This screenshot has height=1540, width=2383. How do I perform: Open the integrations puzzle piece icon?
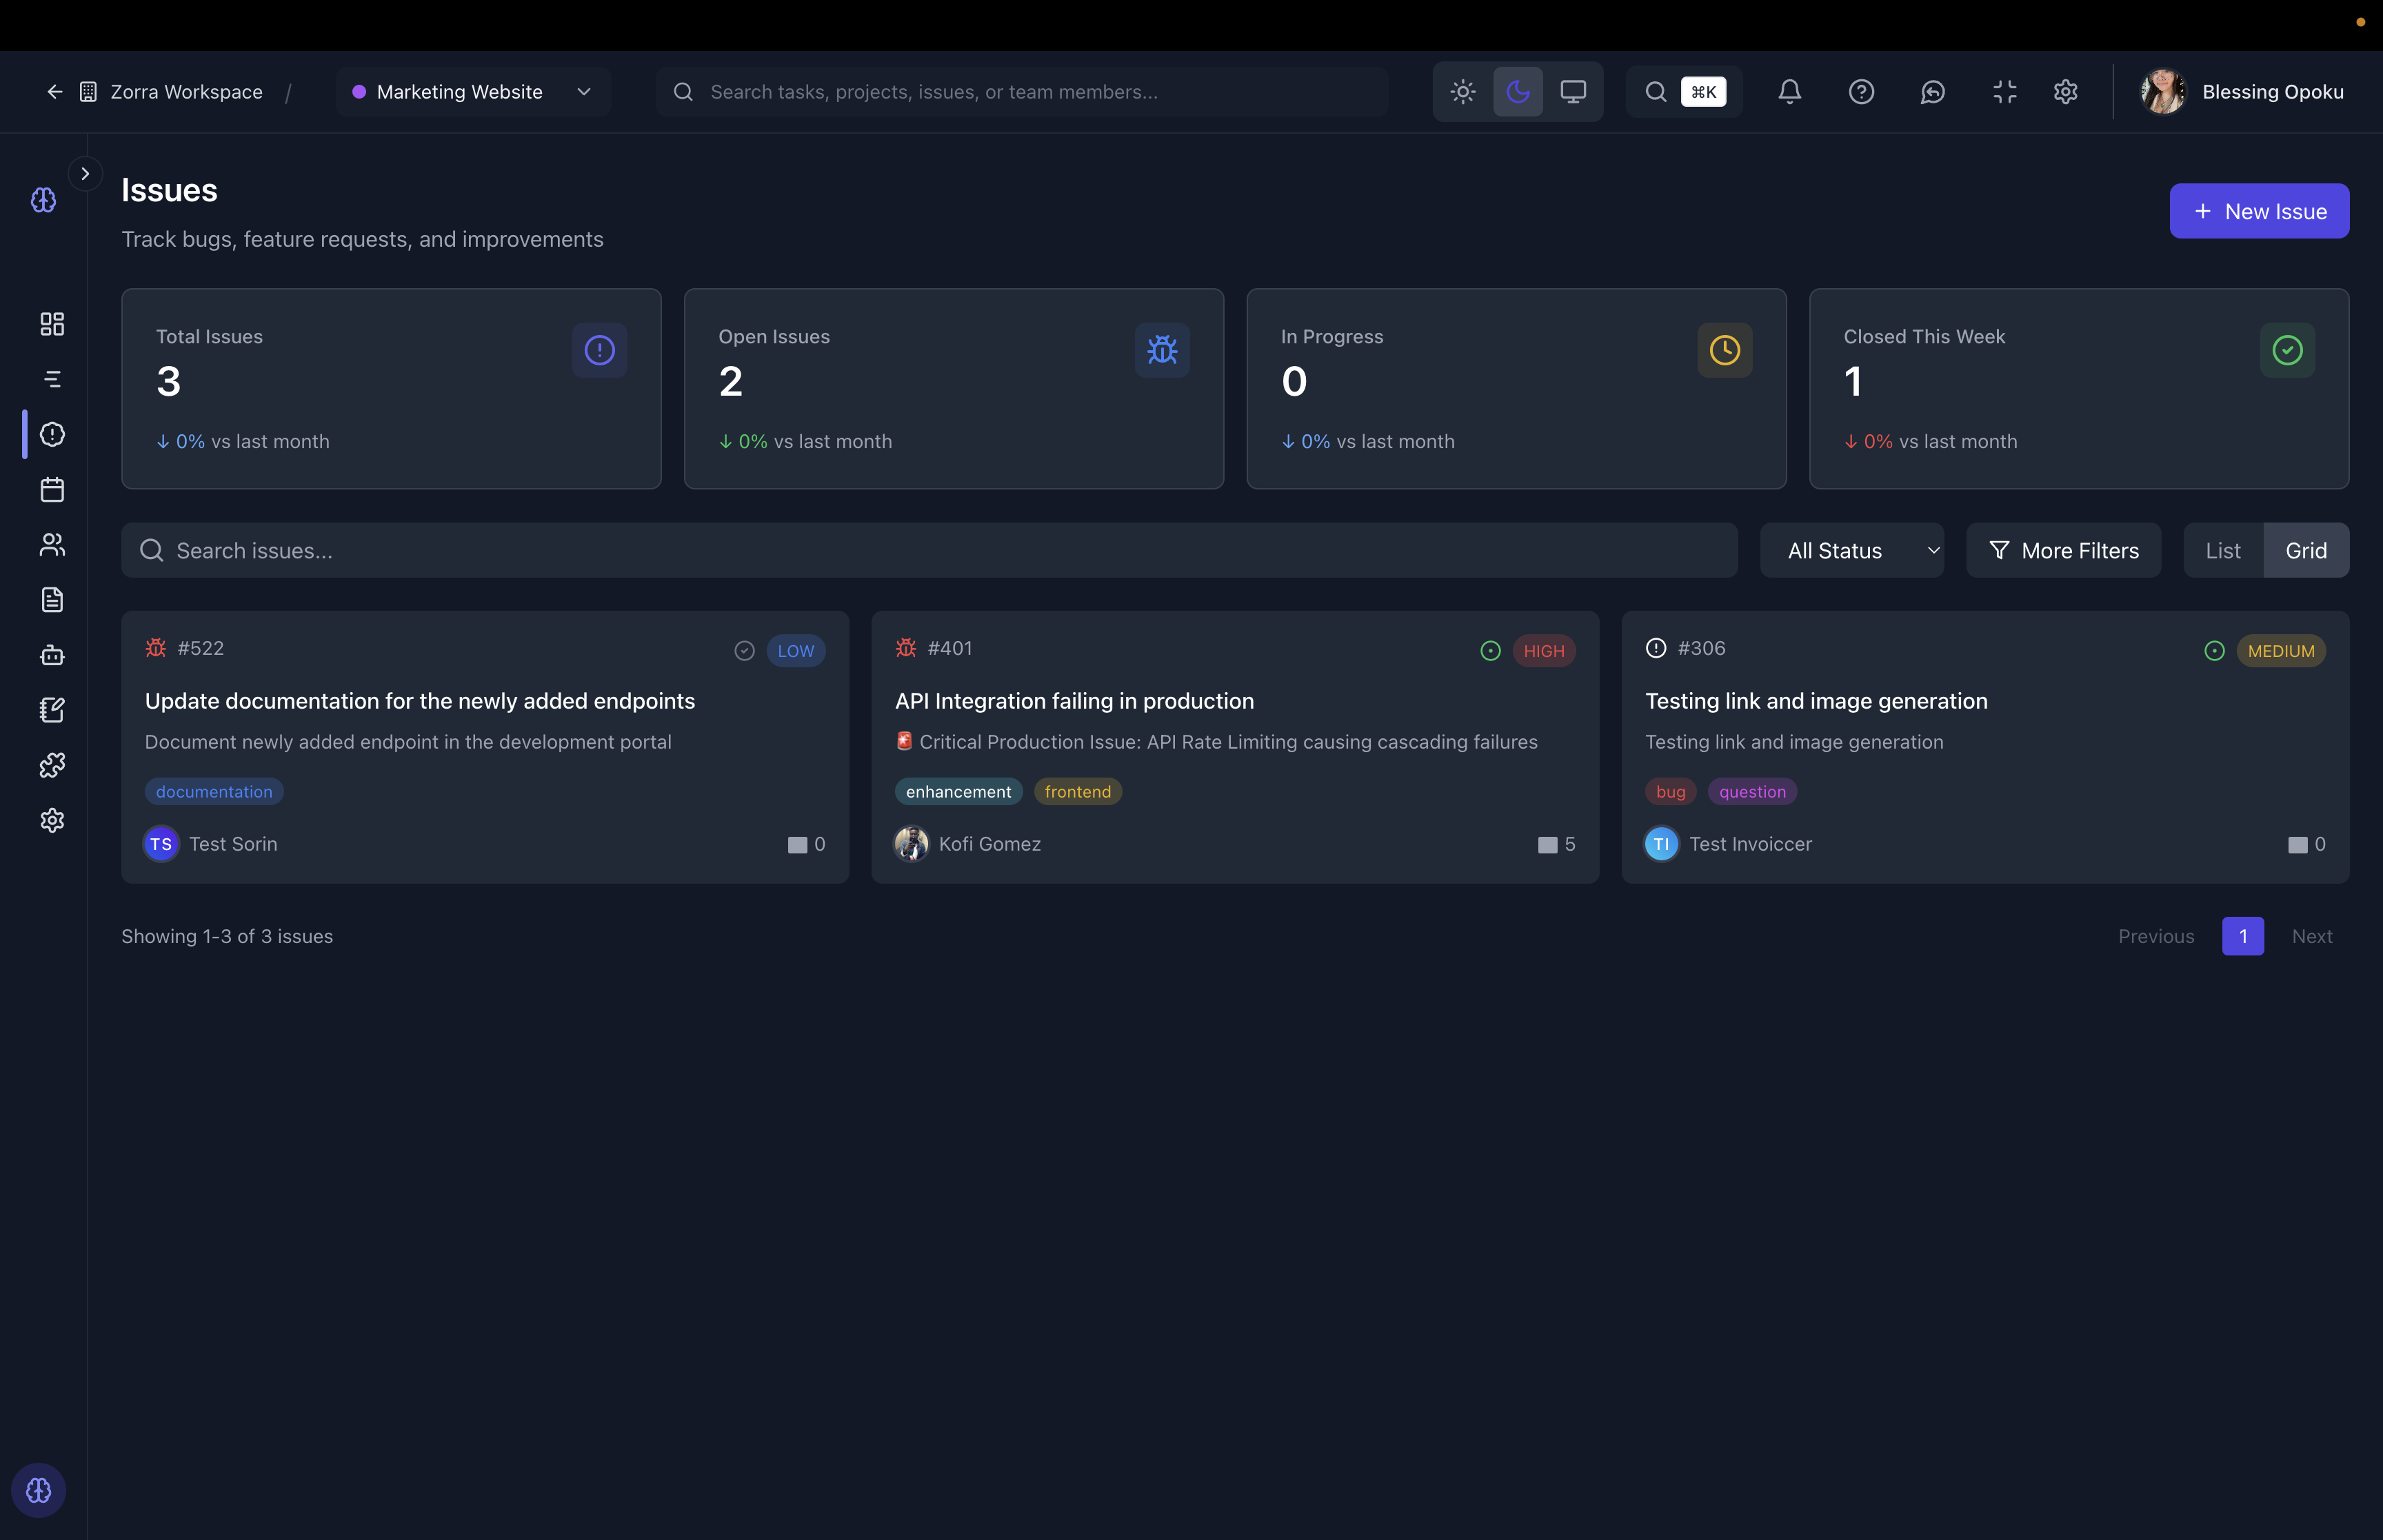(52, 765)
